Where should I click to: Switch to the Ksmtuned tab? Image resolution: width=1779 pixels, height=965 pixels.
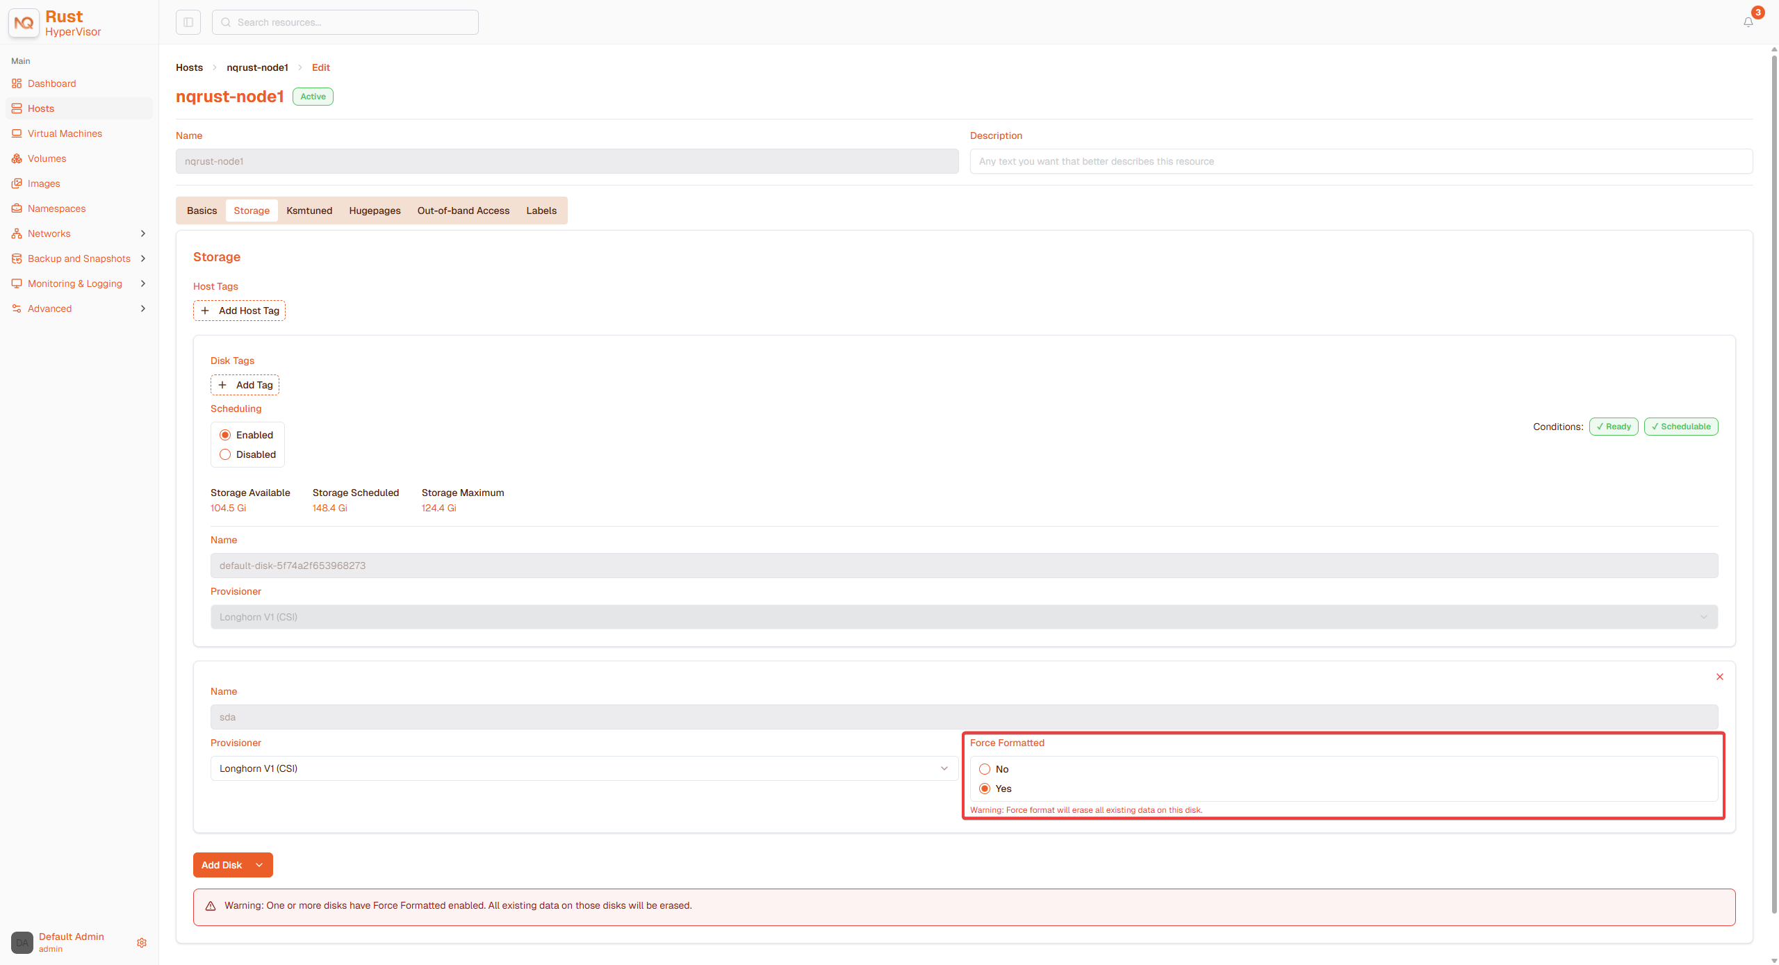(309, 211)
